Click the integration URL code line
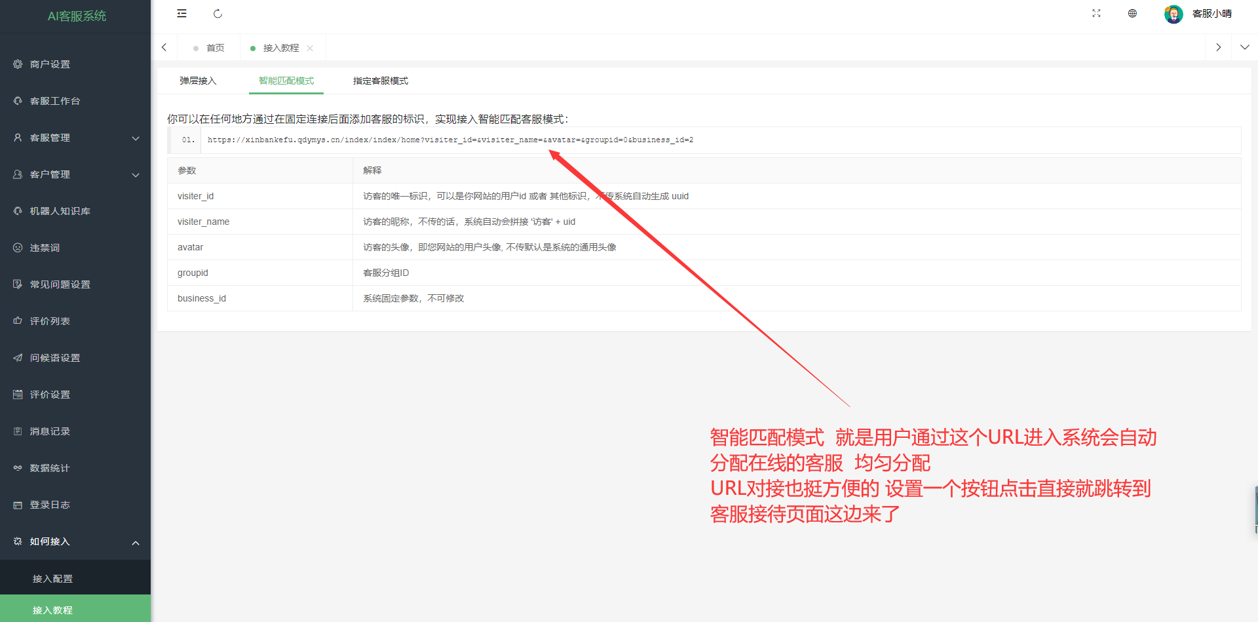Image resolution: width=1258 pixels, height=622 pixels. point(450,140)
